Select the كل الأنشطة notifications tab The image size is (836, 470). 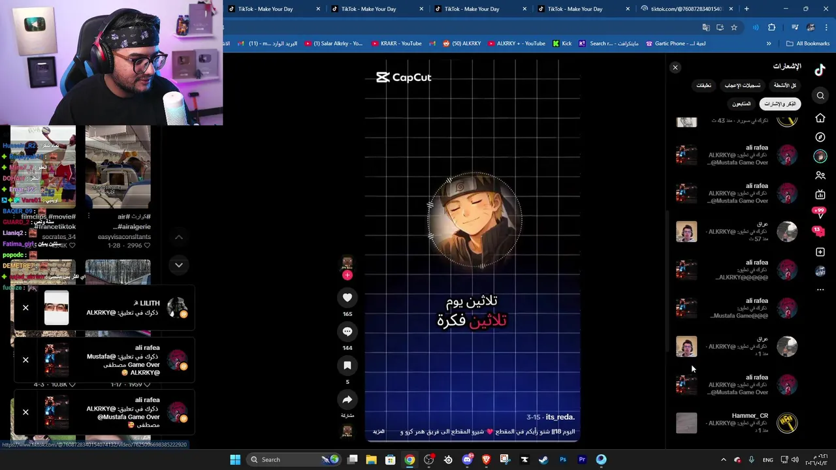coord(785,86)
